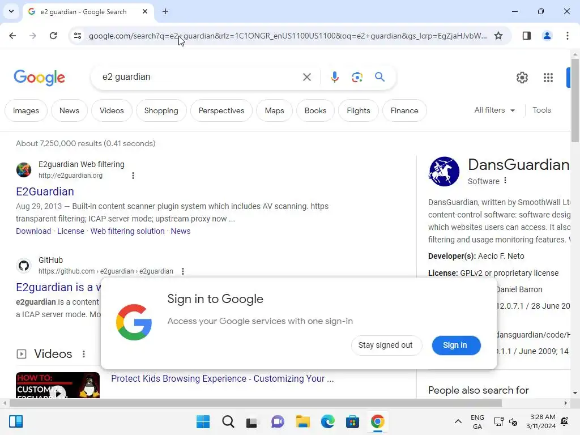
Task: Submit search with magnifier icon
Action: [379, 77]
